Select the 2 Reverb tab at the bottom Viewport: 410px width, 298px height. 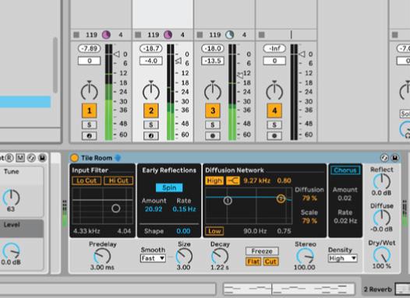[x=377, y=289]
